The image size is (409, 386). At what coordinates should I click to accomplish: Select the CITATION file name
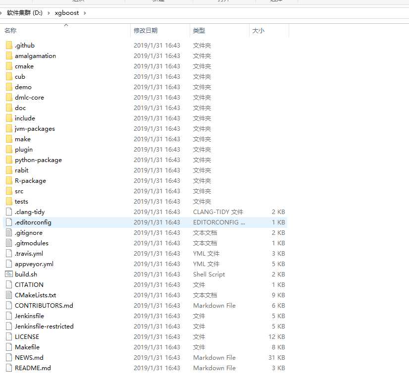click(x=29, y=285)
